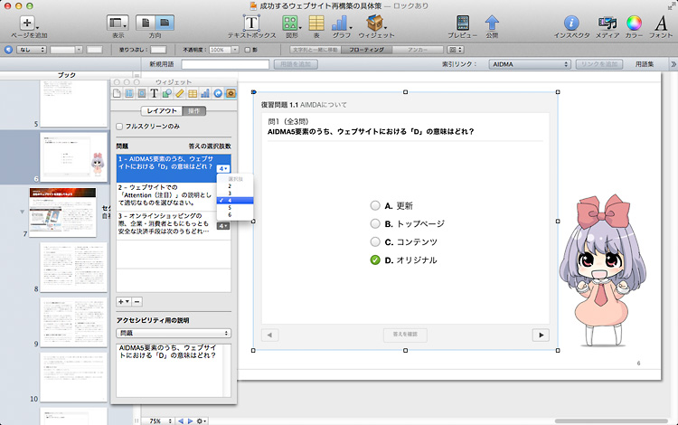Remove question with the minus button
The width and height of the screenshot is (678, 425).
tap(137, 302)
